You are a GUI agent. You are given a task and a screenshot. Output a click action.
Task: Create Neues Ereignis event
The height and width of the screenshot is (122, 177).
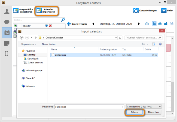77,24
